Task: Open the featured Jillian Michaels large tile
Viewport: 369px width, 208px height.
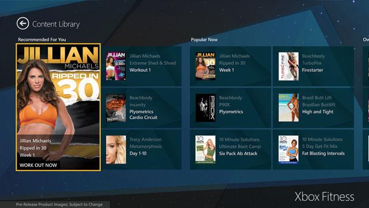Action: 58,107
